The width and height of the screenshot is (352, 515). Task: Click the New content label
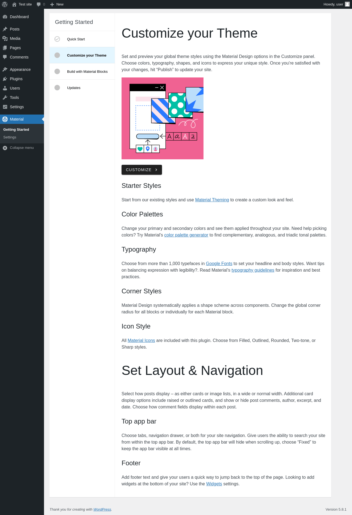pyautogui.click(x=60, y=4)
